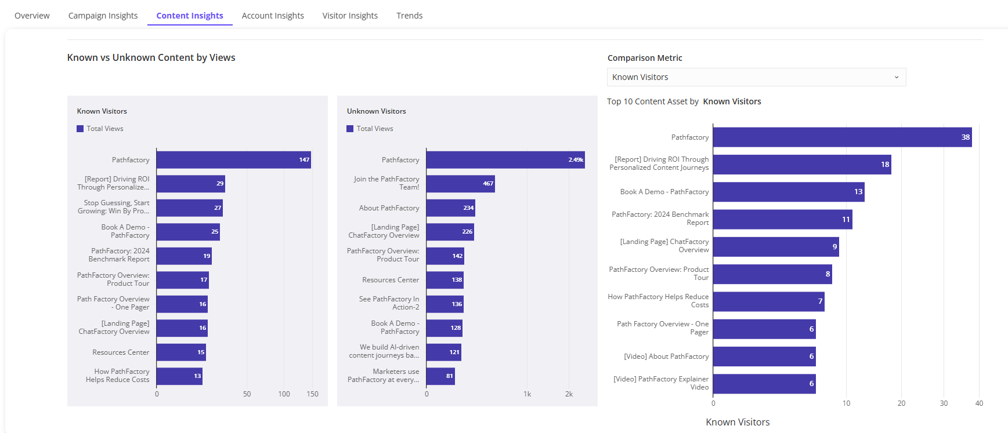Click the 'Unknown Visitors' chart title
The width and height of the screenshot is (1008, 433).
tap(377, 111)
